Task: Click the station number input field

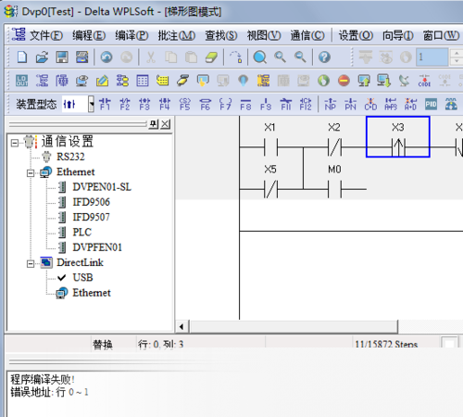Action: pos(432,57)
